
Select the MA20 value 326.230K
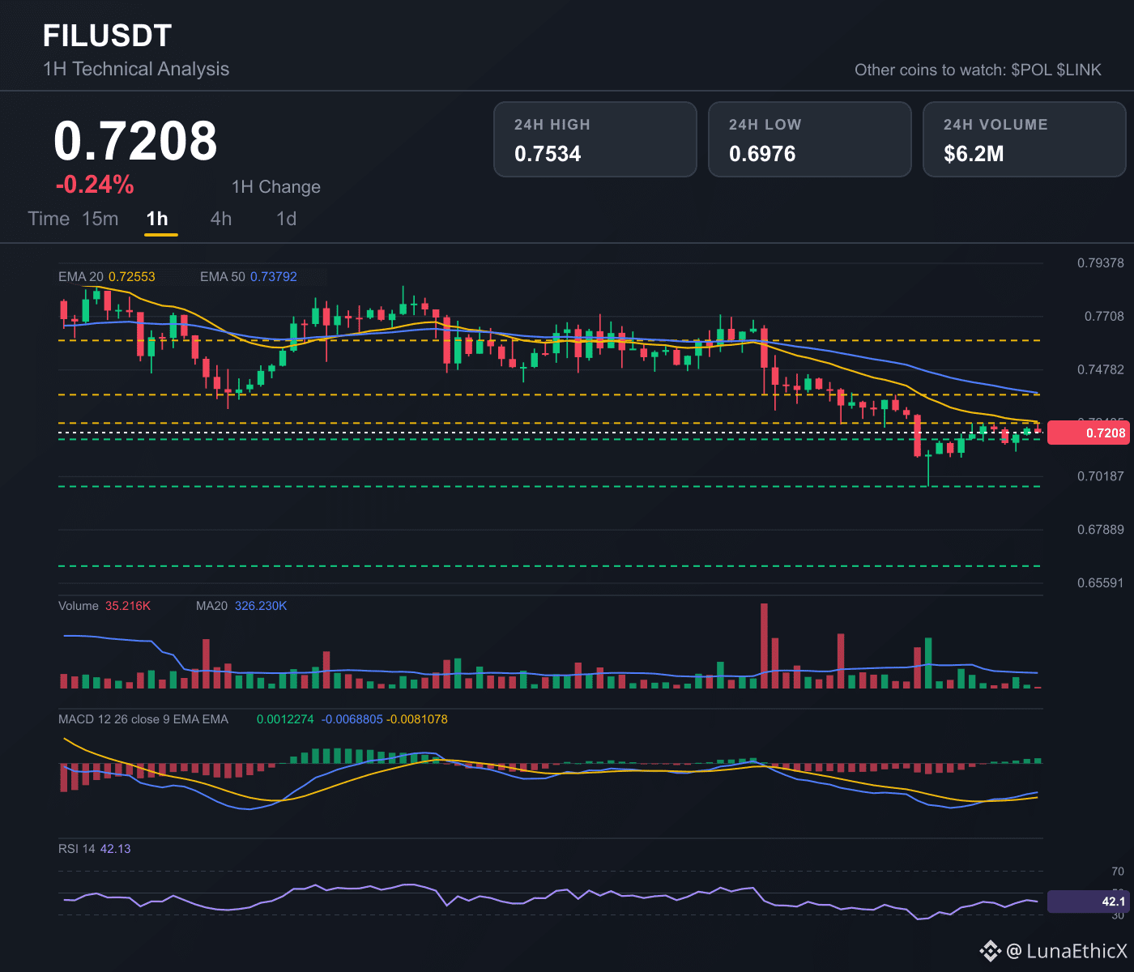pos(261,606)
